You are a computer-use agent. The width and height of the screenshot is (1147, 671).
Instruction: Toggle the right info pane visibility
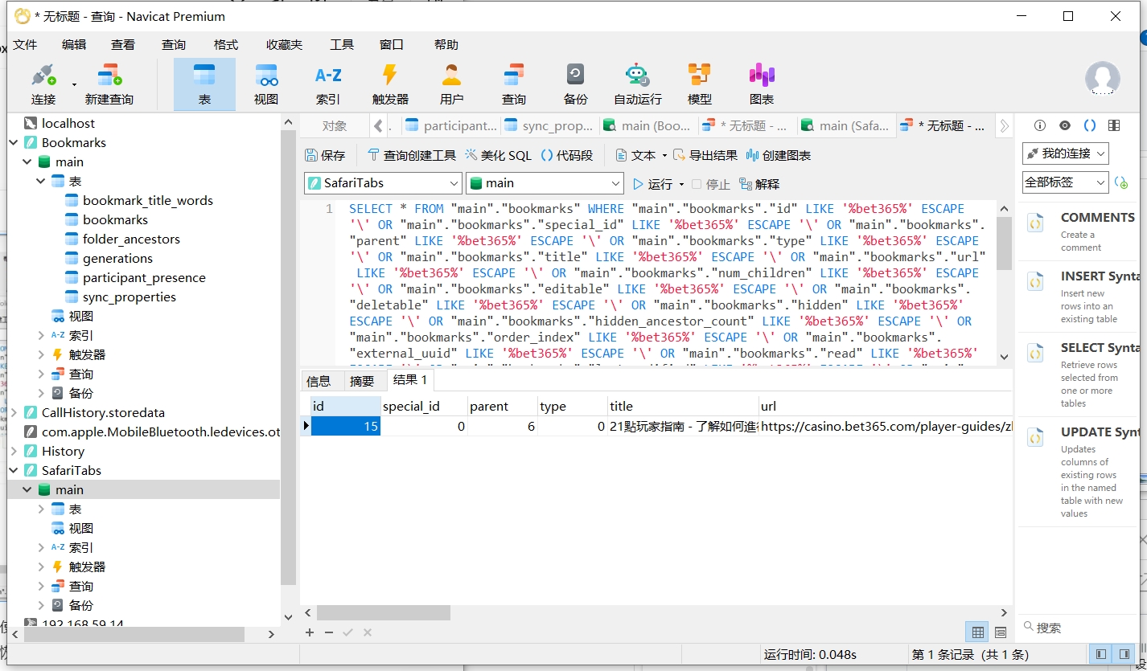point(1124,654)
